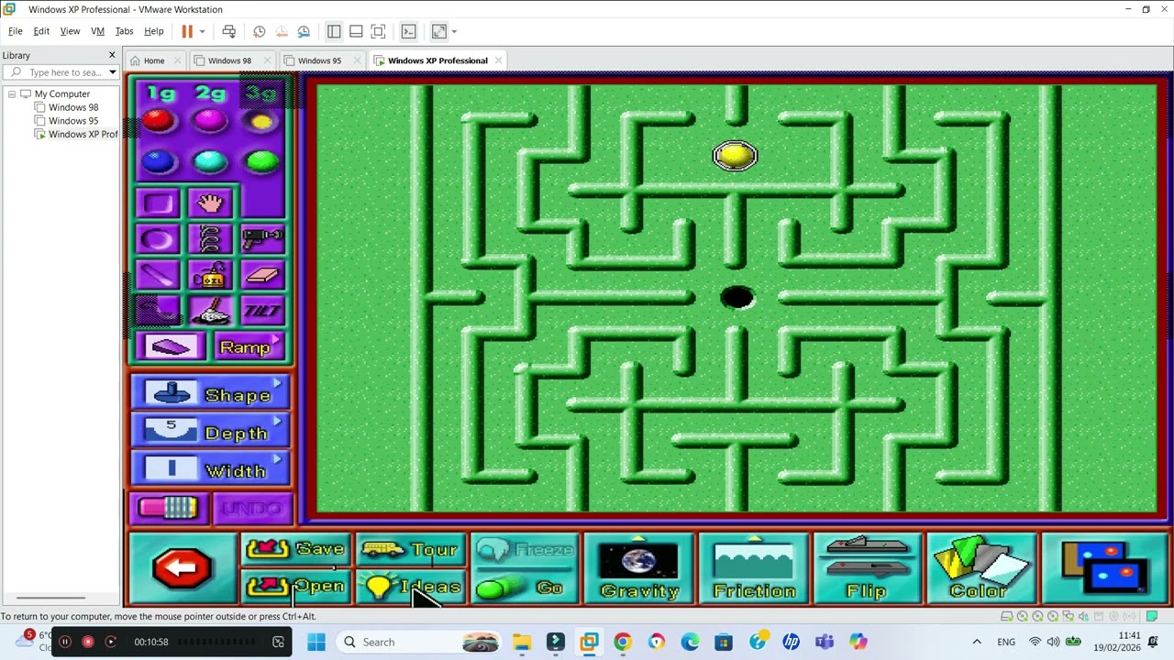
Task: Pick the blue marble
Action: (158, 161)
